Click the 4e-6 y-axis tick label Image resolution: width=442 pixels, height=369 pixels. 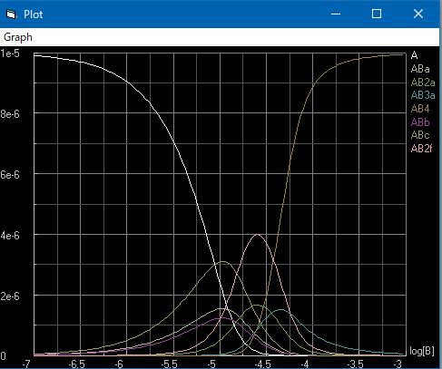10,236
